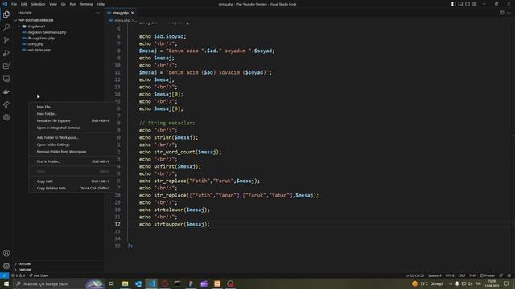Choose Copy Relative Path from the context menu
The height and width of the screenshot is (289, 515).
click(72, 189)
